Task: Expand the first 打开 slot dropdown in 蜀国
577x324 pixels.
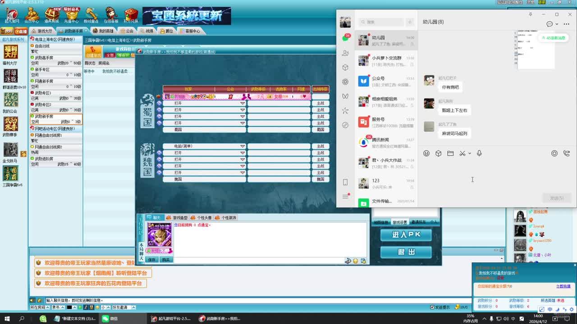Action: click(x=243, y=103)
